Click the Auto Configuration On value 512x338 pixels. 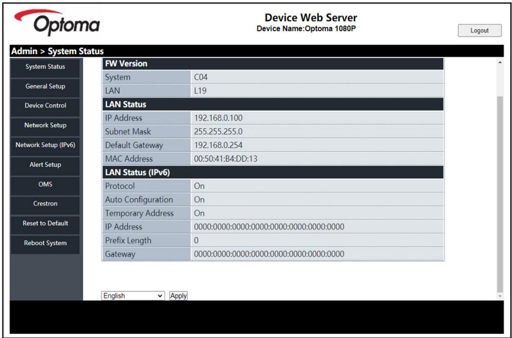(199, 200)
